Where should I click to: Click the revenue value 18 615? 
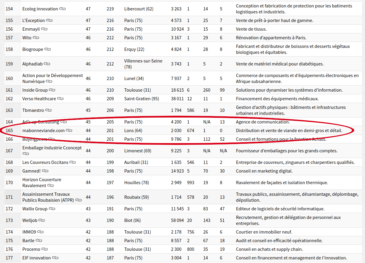coord(178,90)
